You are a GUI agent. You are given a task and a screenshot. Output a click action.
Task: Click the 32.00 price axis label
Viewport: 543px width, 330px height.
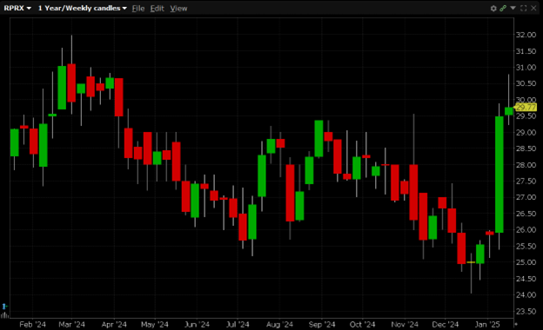(526, 35)
